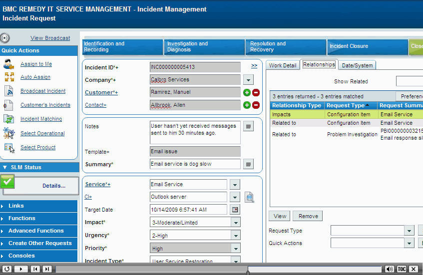Click the player play button

pyautogui.click(x=21, y=269)
